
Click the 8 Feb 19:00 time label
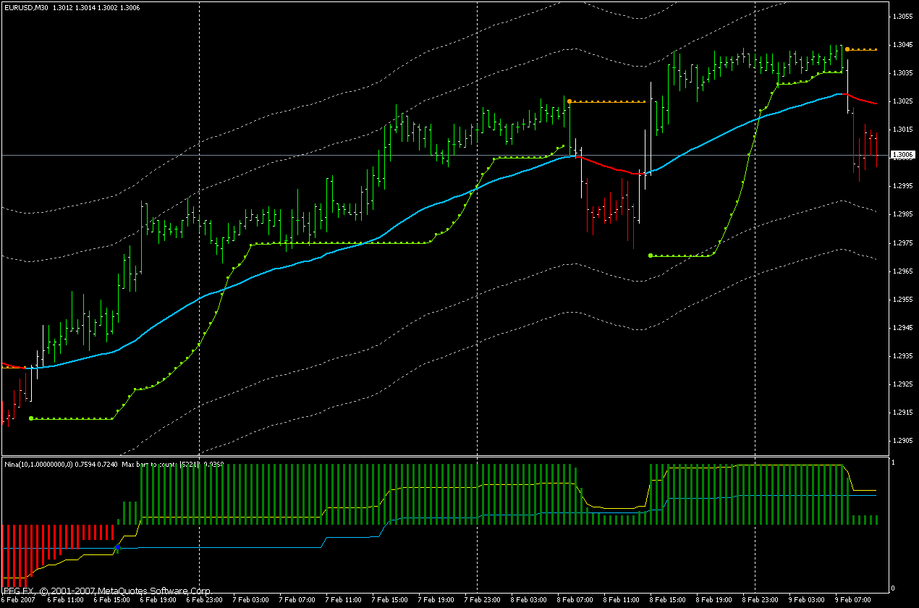[x=713, y=600]
